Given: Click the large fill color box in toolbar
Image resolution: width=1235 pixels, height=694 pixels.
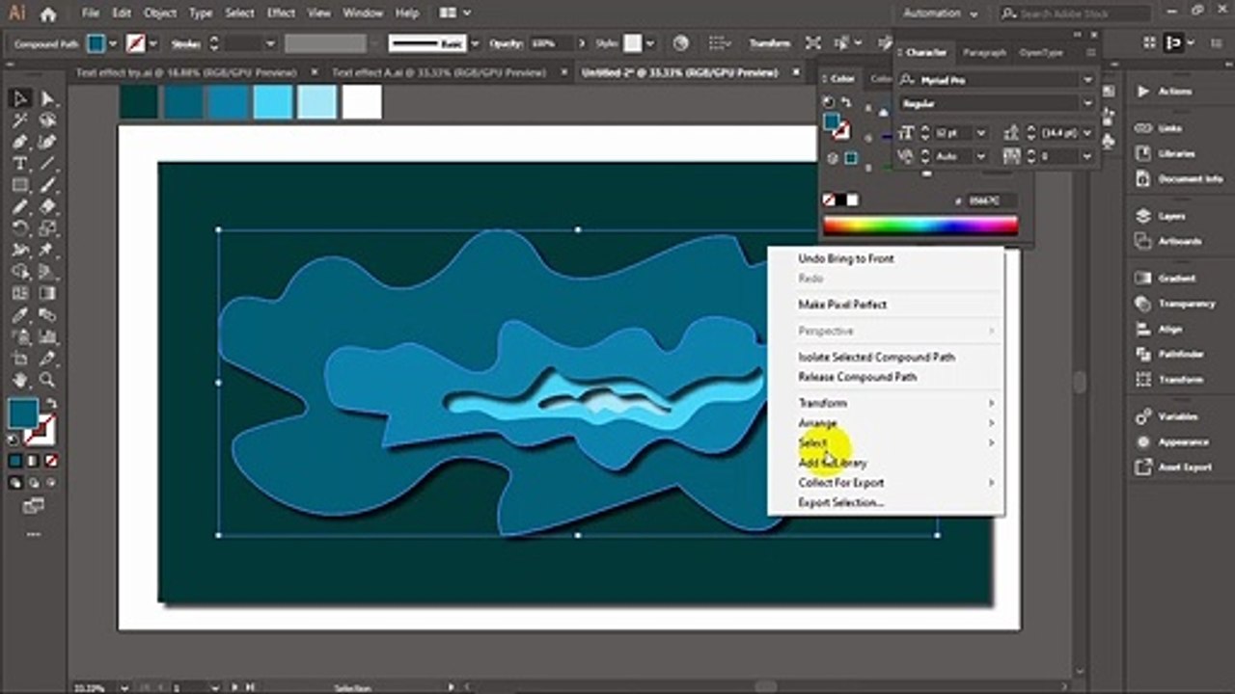Looking at the screenshot, I should 23,414.
